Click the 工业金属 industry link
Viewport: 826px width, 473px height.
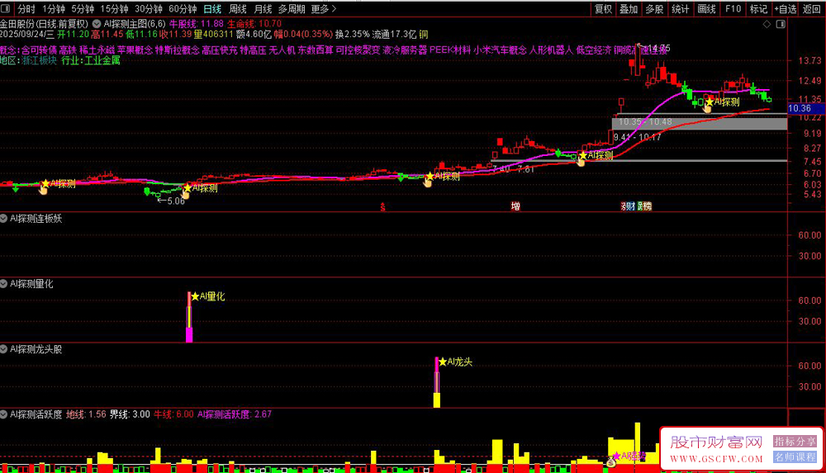(102, 60)
